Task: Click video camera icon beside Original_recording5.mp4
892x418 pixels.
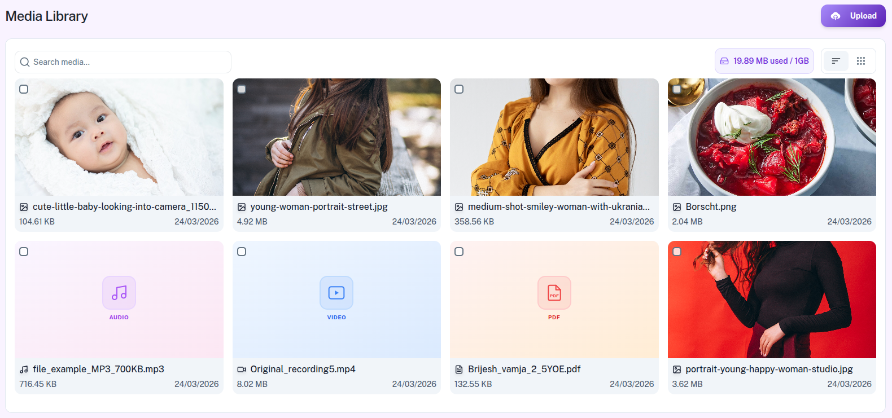Action: tap(242, 369)
